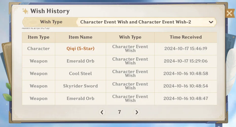The width and height of the screenshot is (236, 127).
Task: Click the Wish History title text
Action: coord(50,11)
